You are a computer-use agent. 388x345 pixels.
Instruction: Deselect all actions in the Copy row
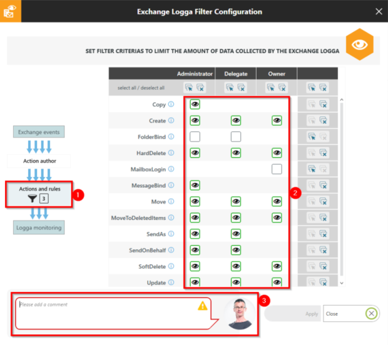[323, 104]
